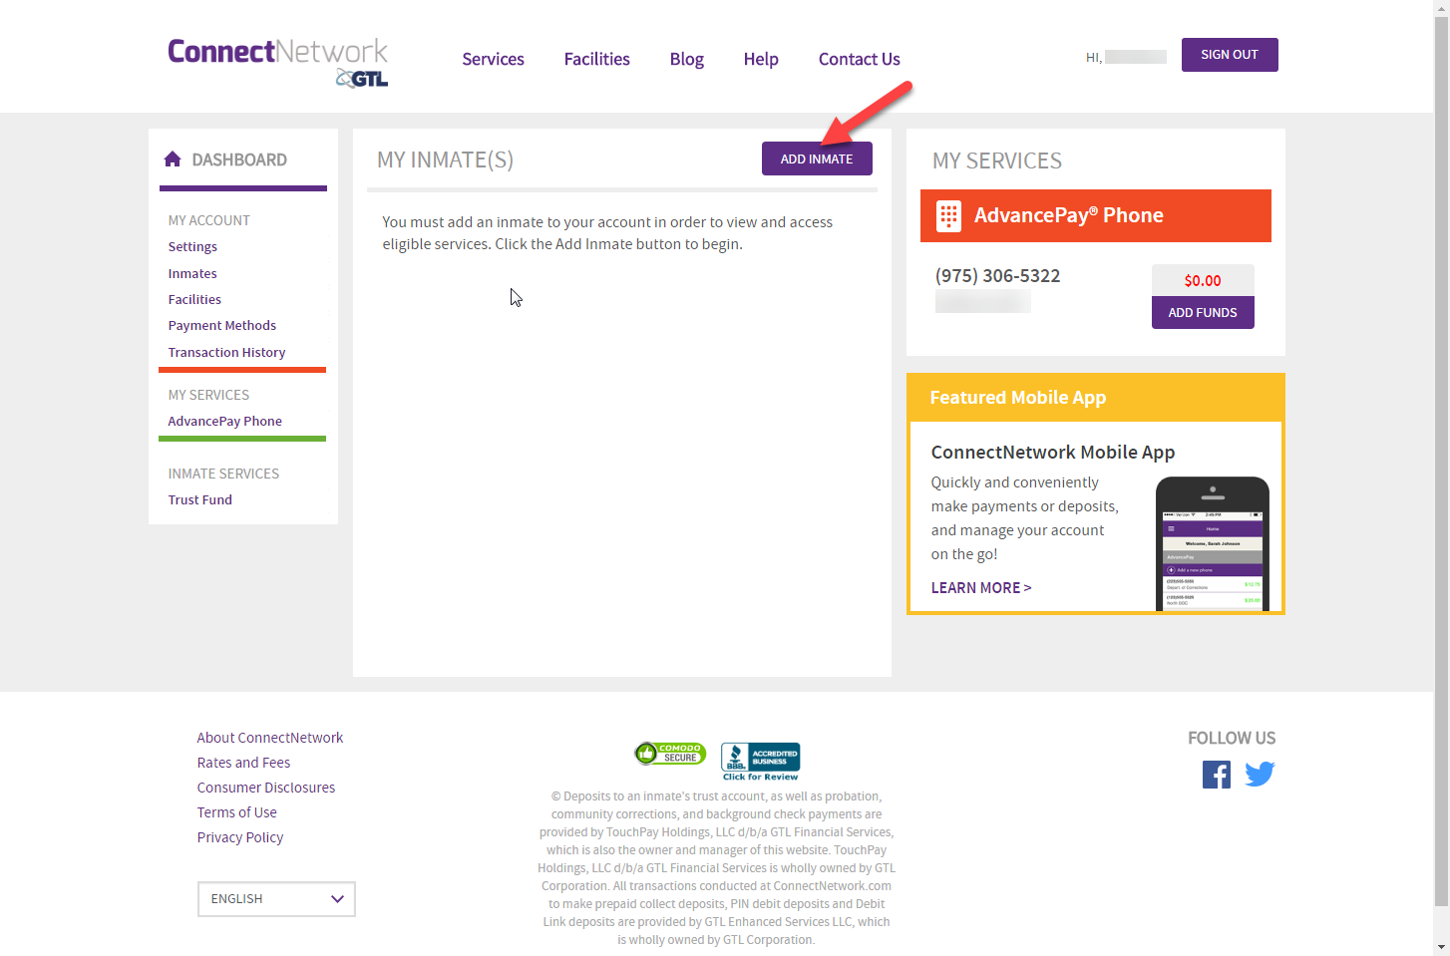Image resolution: width=1450 pixels, height=956 pixels.
Task: Open Facilities in the sidebar
Action: click(x=194, y=299)
